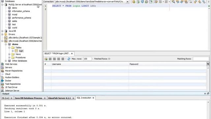The width and height of the screenshot is (211, 119).
Task: Switch to Db (run) output tab
Action: click(x=6, y=98)
